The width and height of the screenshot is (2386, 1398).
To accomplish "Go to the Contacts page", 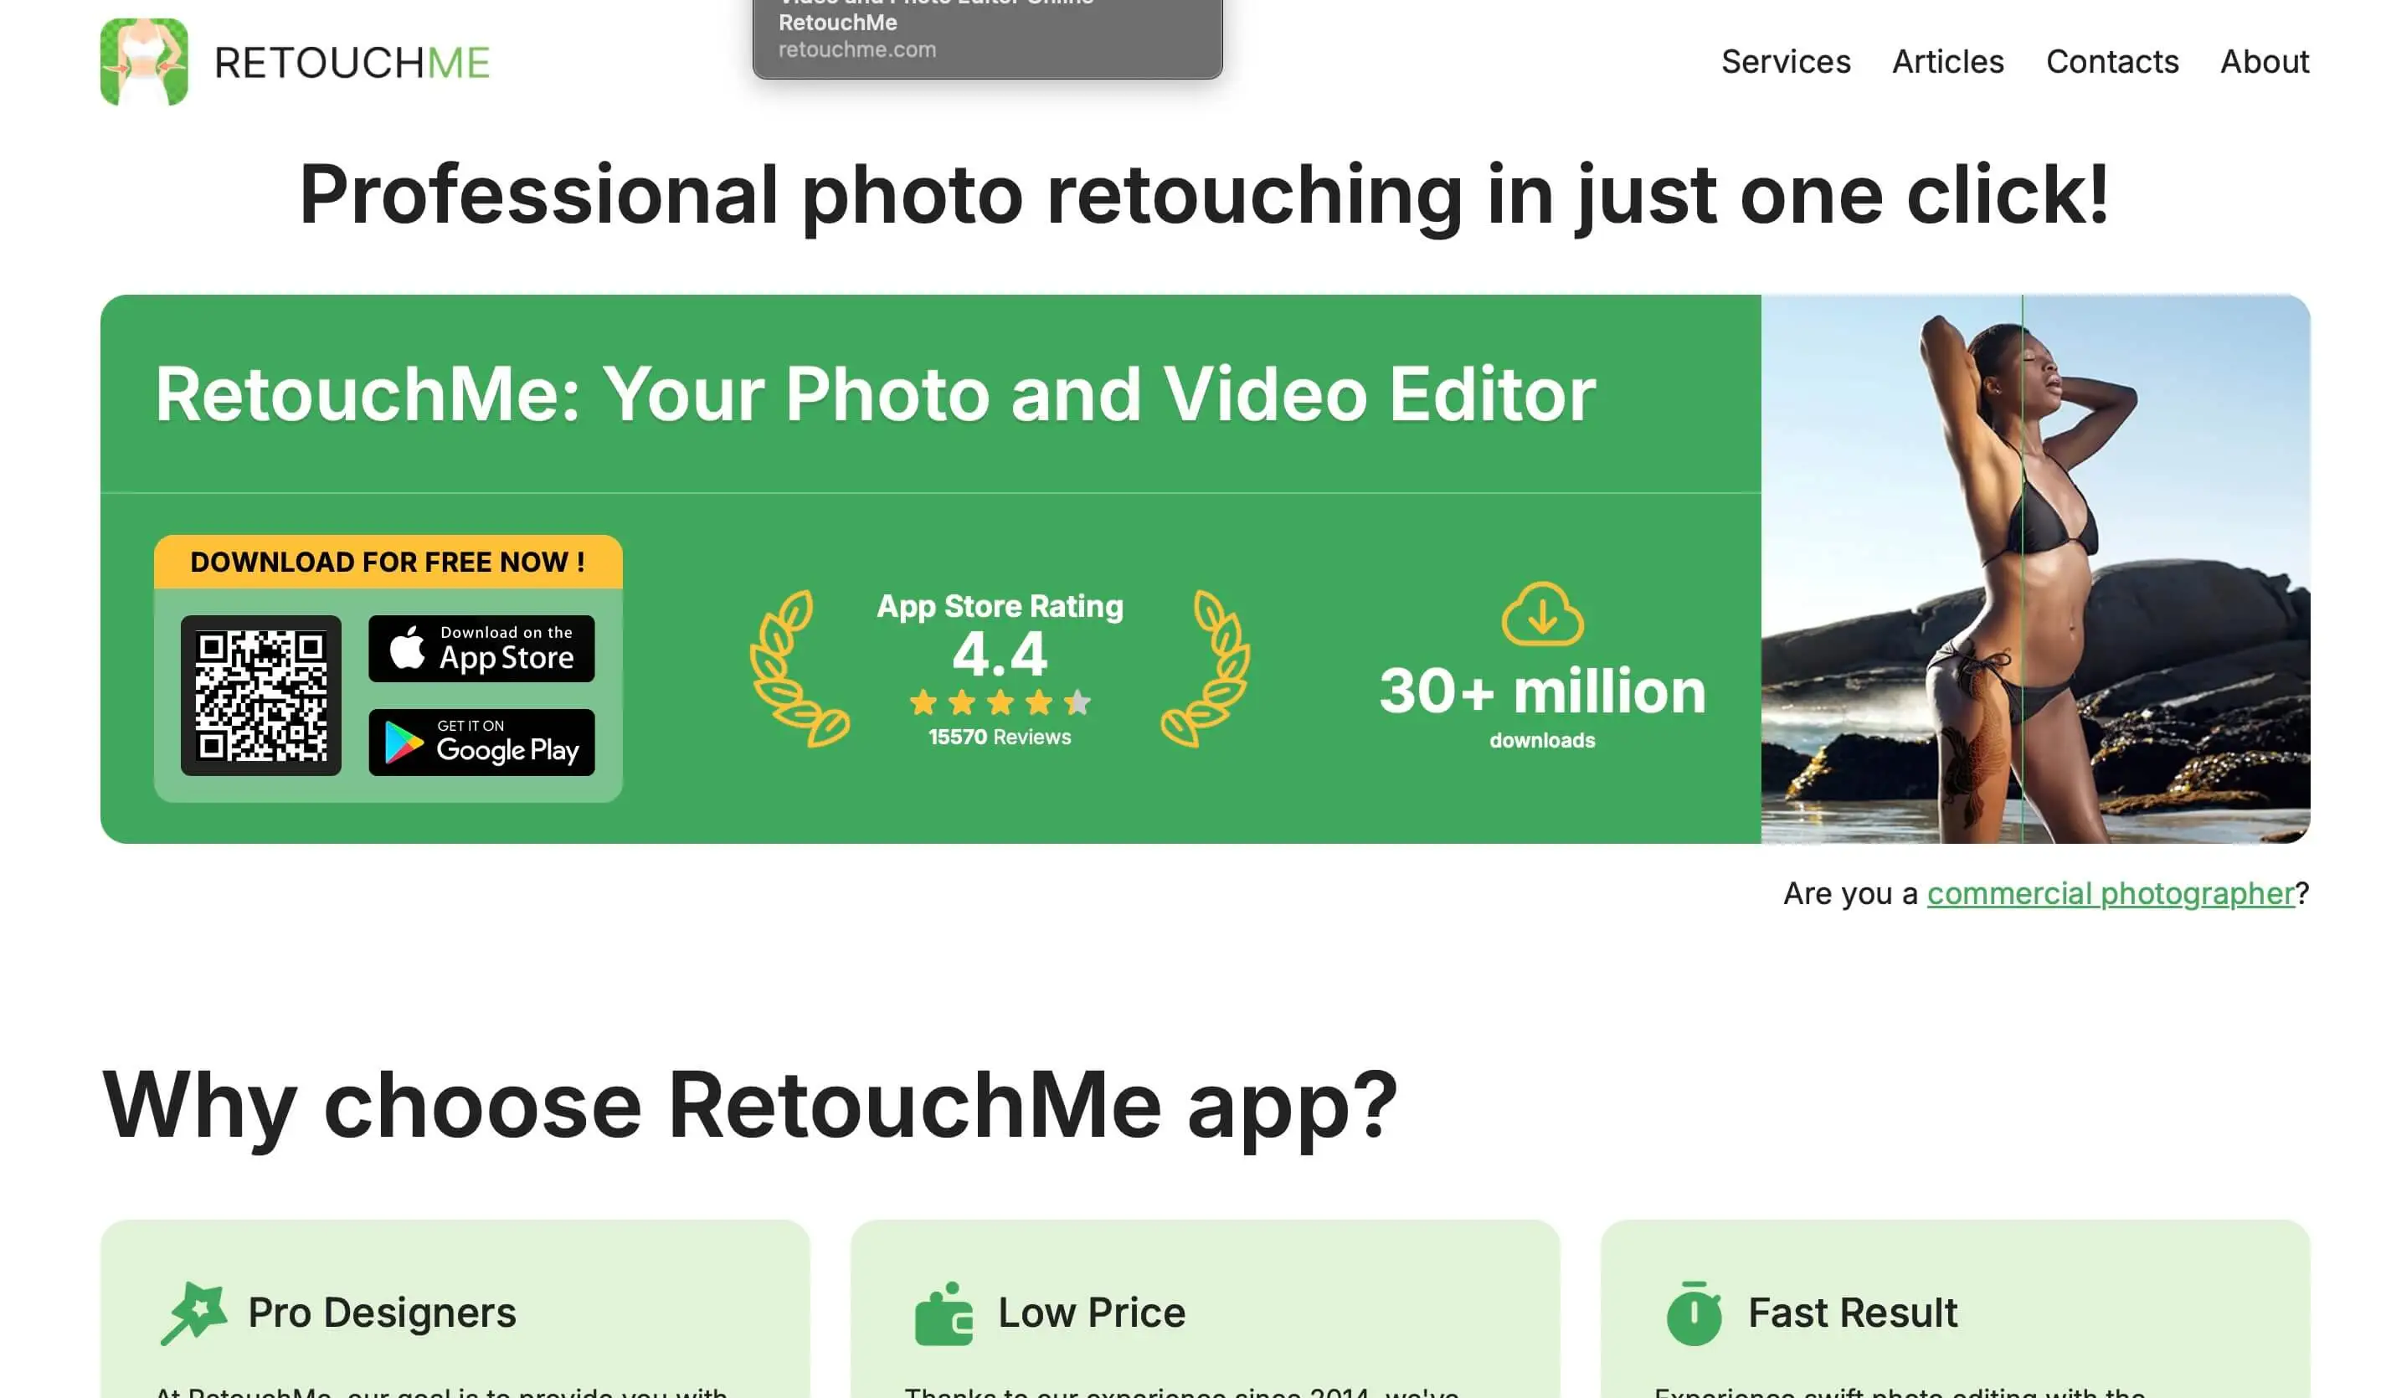I will pos(2111,61).
